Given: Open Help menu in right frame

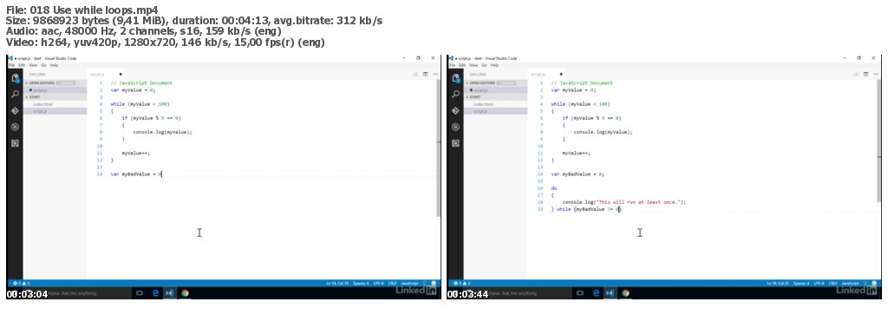Looking at the screenshot, I should [x=494, y=65].
